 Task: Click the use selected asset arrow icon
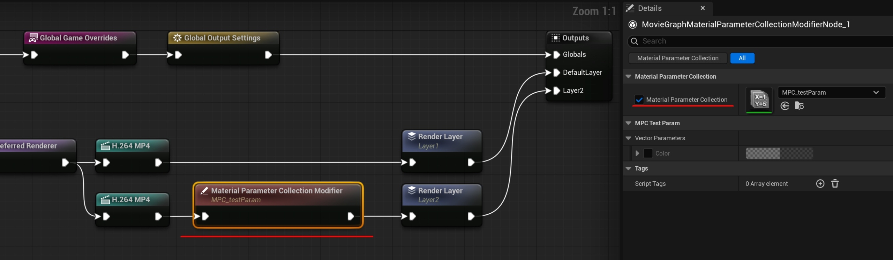(785, 106)
